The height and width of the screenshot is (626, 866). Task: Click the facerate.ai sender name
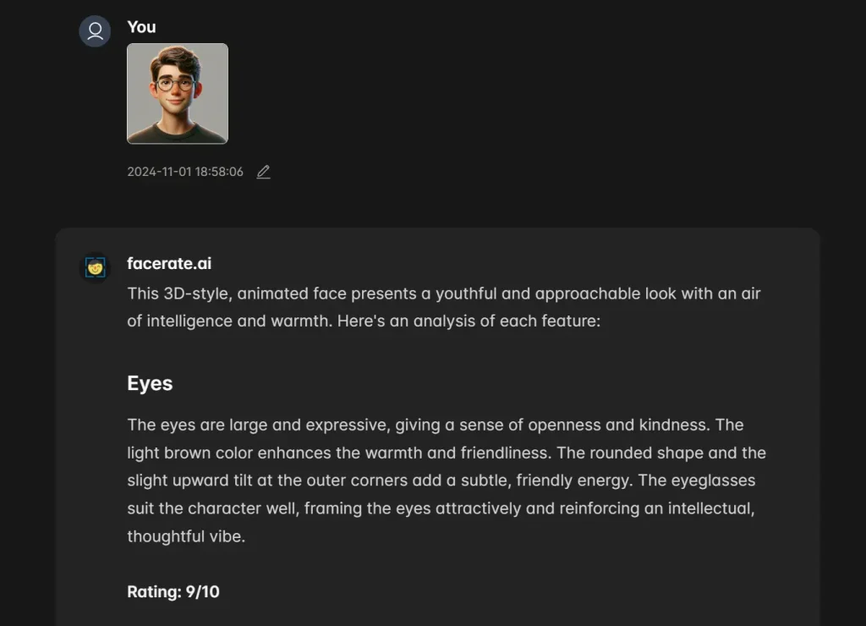pyautogui.click(x=169, y=263)
